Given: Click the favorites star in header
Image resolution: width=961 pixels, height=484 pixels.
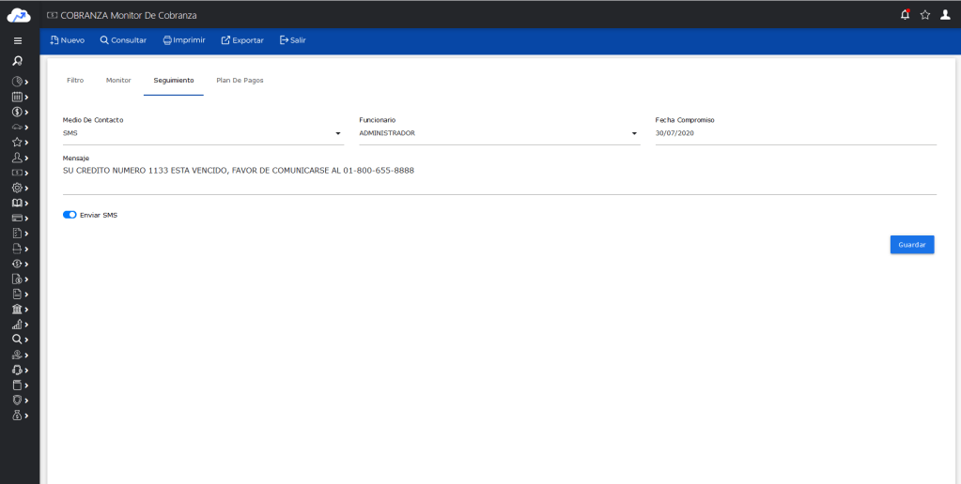Looking at the screenshot, I should (925, 15).
